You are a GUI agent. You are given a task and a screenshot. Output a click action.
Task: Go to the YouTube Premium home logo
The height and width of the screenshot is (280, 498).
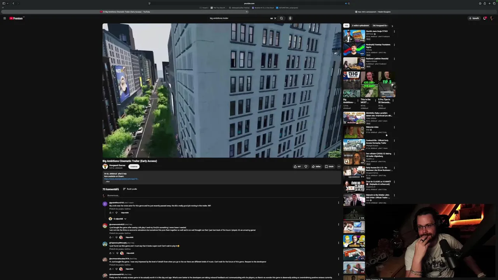pos(16,18)
